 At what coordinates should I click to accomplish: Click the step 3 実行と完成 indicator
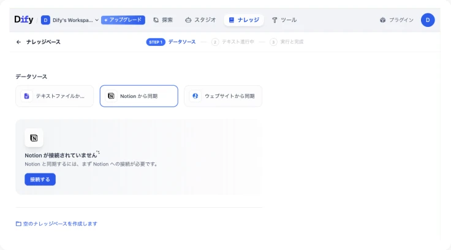(x=286, y=42)
